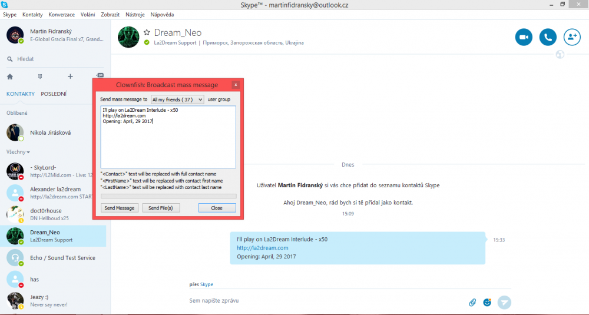This screenshot has height=315, width=589.
Task: Start a video call with Dream_Neo
Action: [x=524, y=37]
